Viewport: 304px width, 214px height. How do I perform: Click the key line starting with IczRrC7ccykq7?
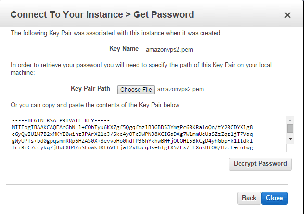(132, 148)
